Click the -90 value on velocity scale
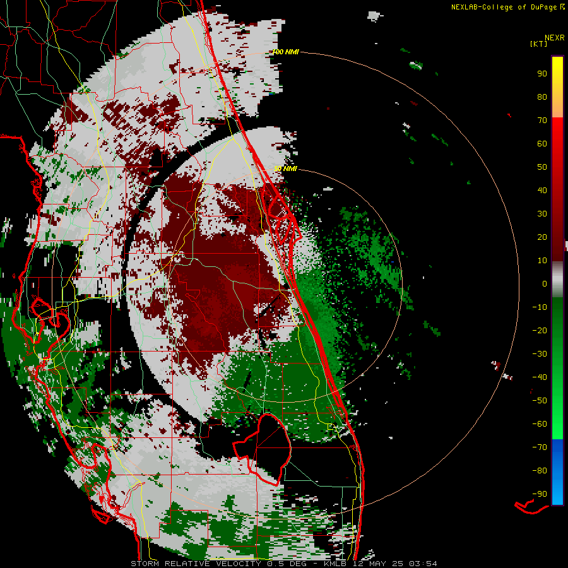 [x=540, y=494]
